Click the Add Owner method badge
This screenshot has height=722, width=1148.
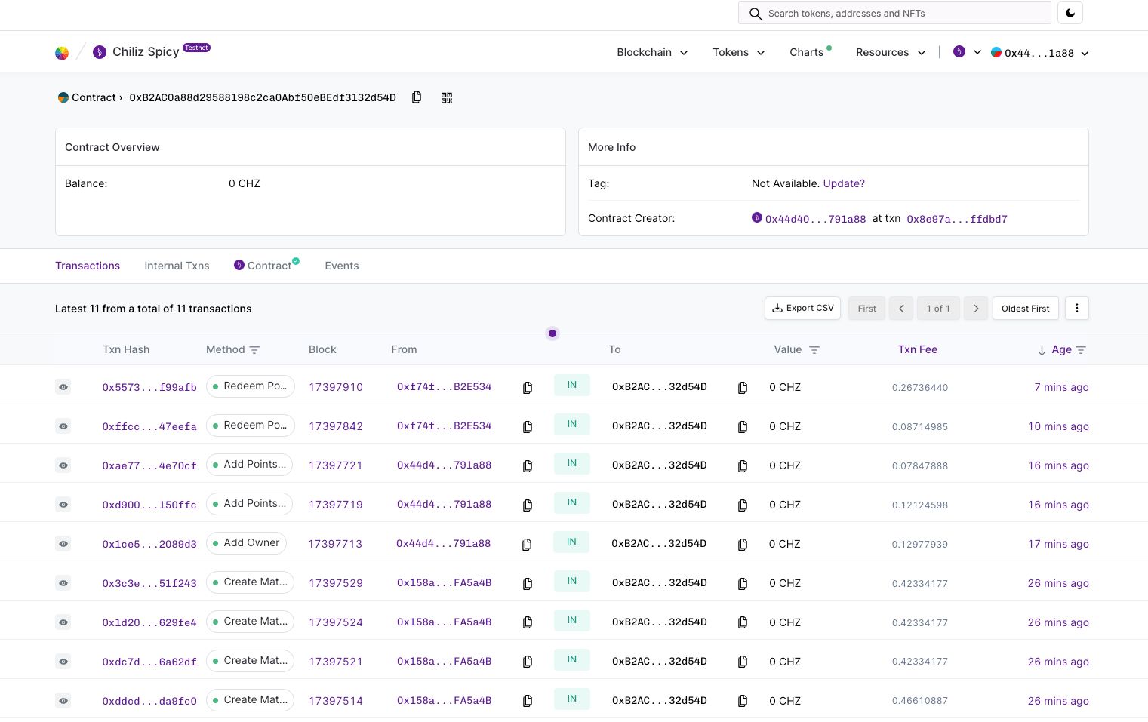pos(246,543)
